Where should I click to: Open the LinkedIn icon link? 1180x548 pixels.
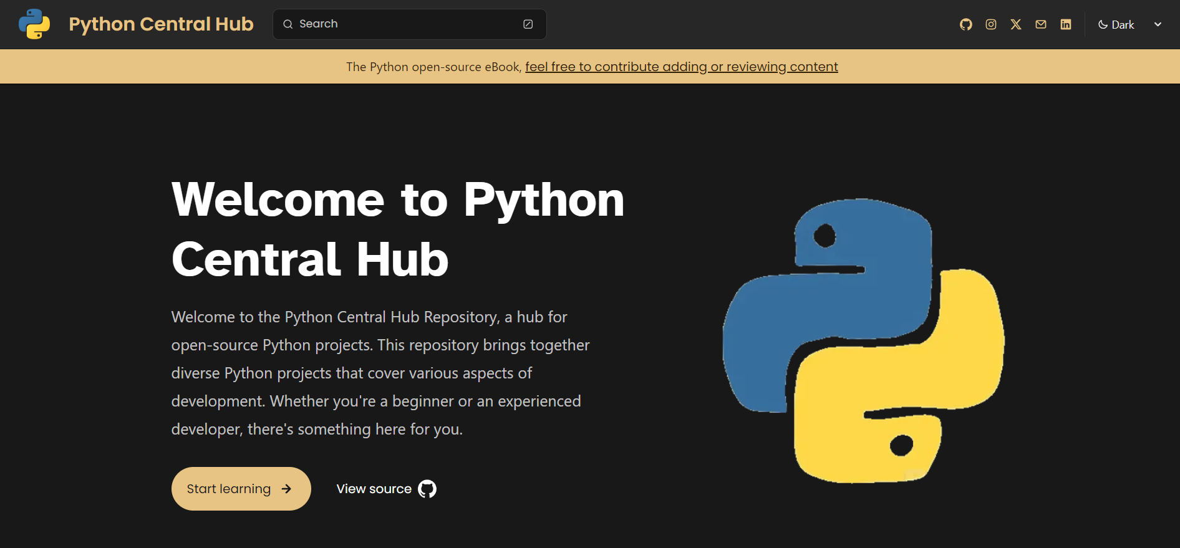click(x=1065, y=24)
